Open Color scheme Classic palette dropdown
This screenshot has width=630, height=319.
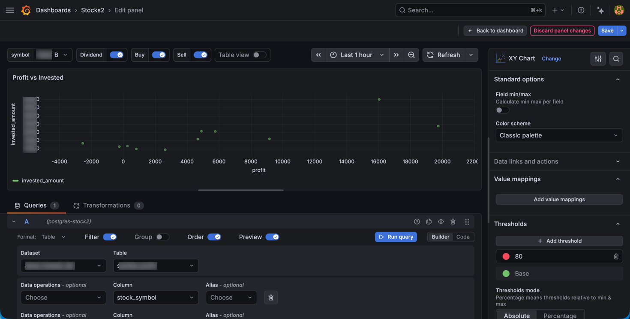coord(559,135)
